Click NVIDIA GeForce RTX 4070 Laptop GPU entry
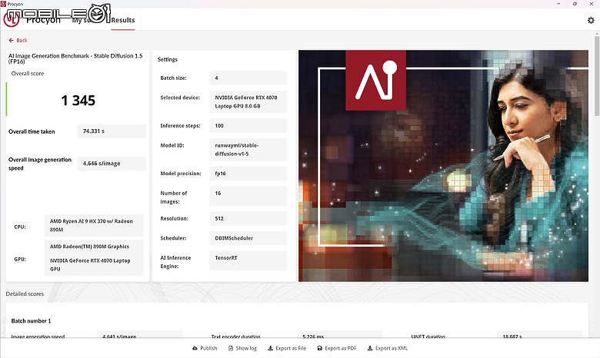 point(90,264)
